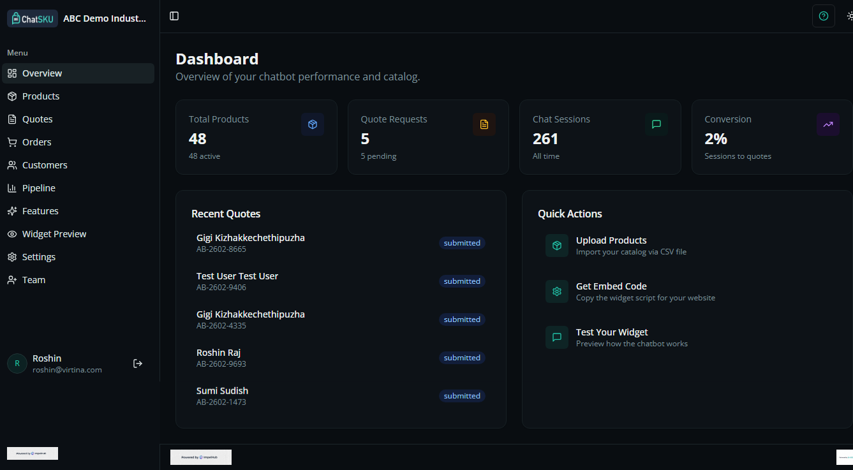Click the document icon on Quote Requests card

pyautogui.click(x=484, y=124)
